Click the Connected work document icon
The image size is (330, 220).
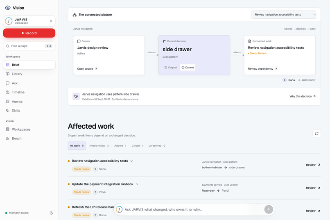[x=250, y=41]
